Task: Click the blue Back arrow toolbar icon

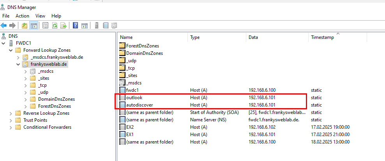Action: [x=4, y=25]
